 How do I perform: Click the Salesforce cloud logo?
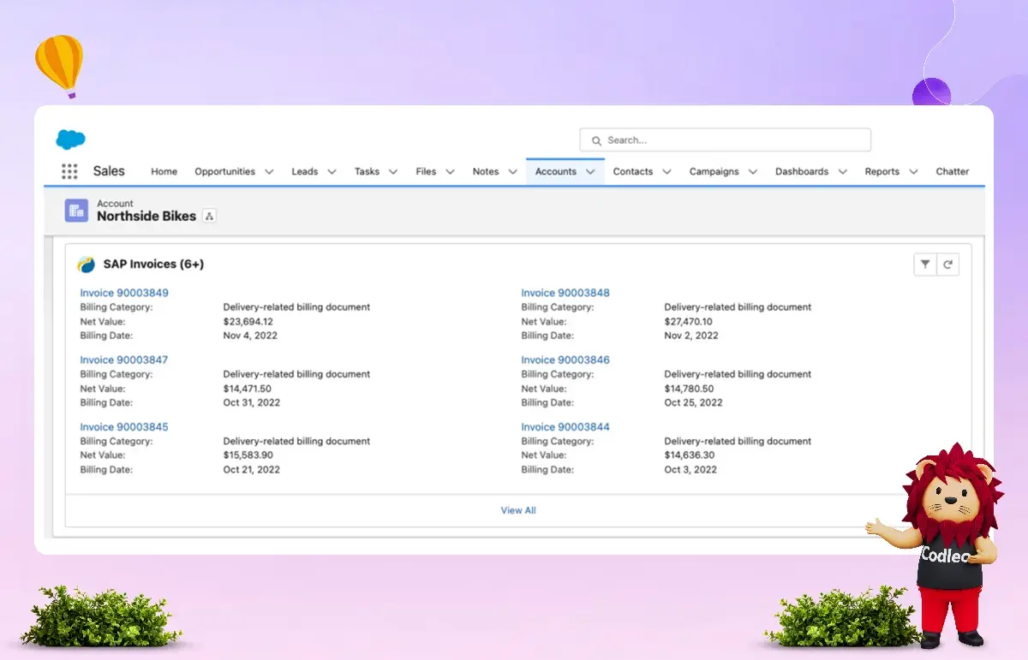pos(70,140)
